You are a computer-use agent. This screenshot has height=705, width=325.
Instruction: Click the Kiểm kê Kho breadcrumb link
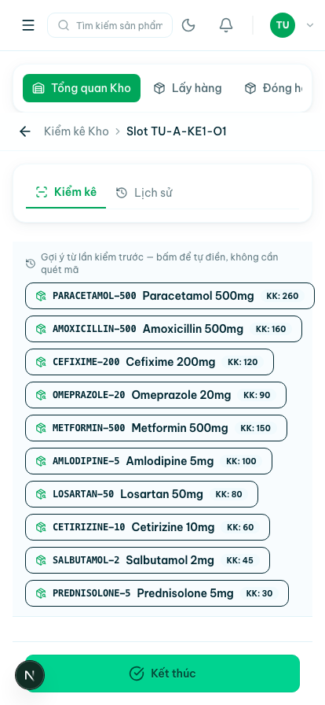coord(76,131)
